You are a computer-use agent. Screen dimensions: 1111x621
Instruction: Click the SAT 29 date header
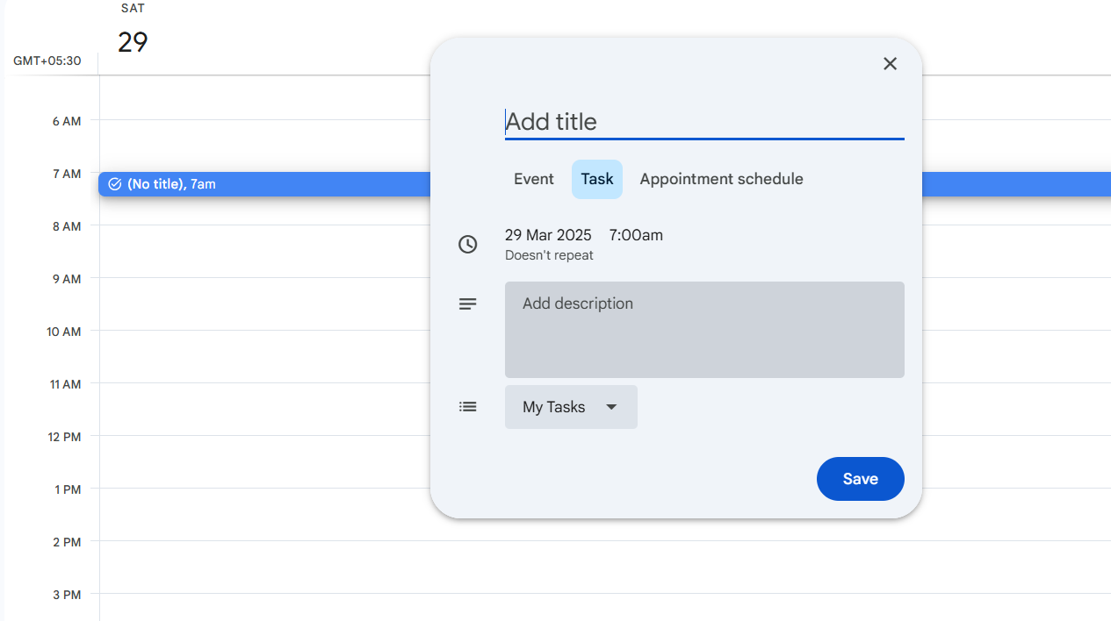pos(132,31)
